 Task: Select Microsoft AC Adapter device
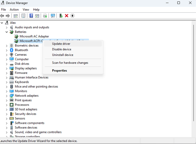pos(34,37)
